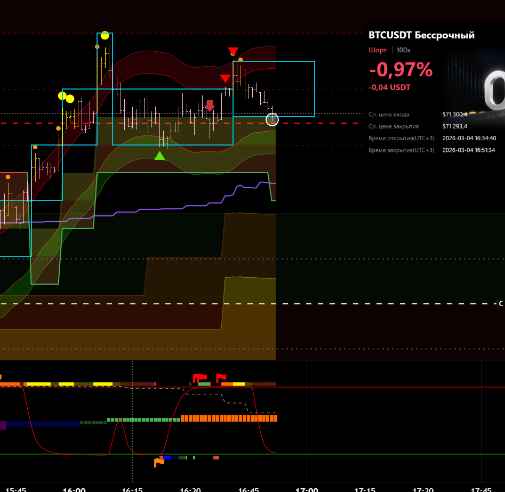Click the red Шорт position label
This screenshot has width=505, height=492.
point(378,50)
